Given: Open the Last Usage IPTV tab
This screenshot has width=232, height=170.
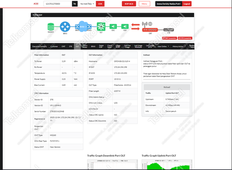Looking at the screenshot, I should (150, 46).
